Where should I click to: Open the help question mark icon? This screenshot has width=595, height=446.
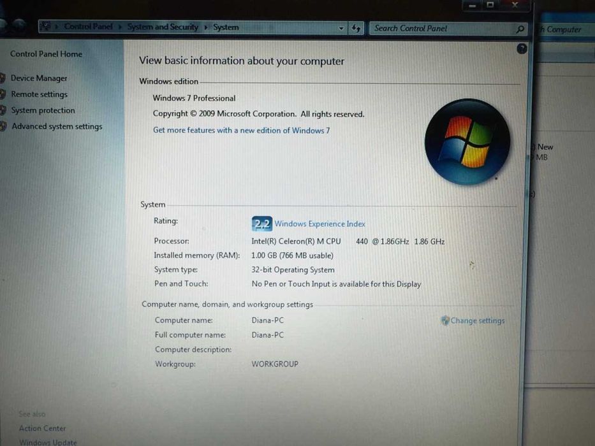point(522,48)
